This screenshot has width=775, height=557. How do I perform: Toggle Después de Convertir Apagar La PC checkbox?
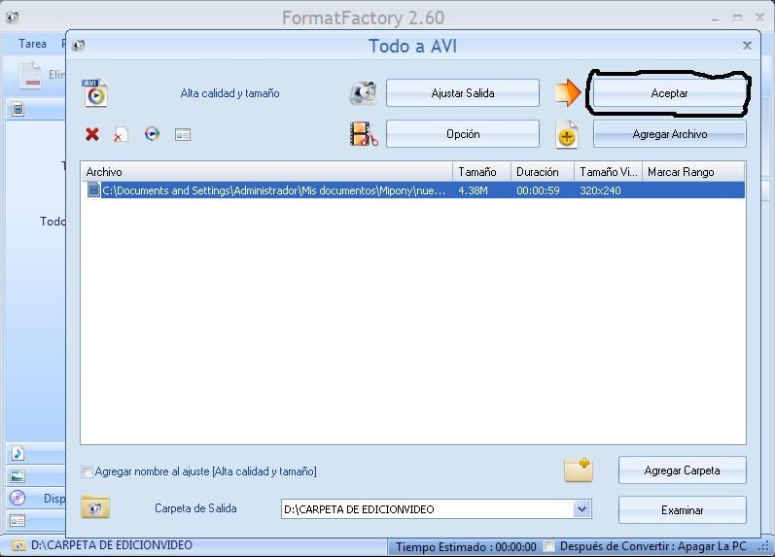[548, 546]
